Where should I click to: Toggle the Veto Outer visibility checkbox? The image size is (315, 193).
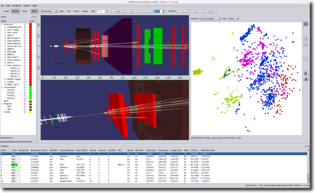pyautogui.click(x=25, y=32)
